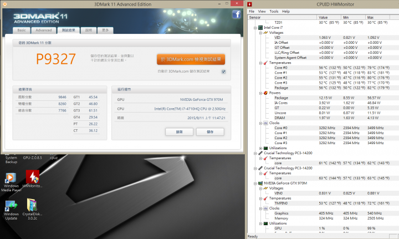Click 讀取 load button
Screen dimensions: 399x239
pyautogui.click(x=179, y=132)
